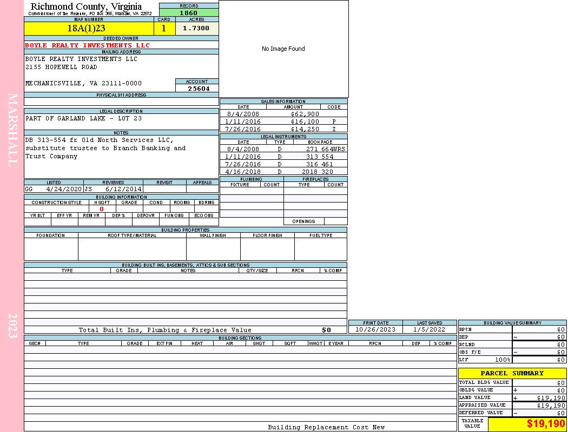
Task: Click the notes text about DB 313-554
Action: (105, 148)
